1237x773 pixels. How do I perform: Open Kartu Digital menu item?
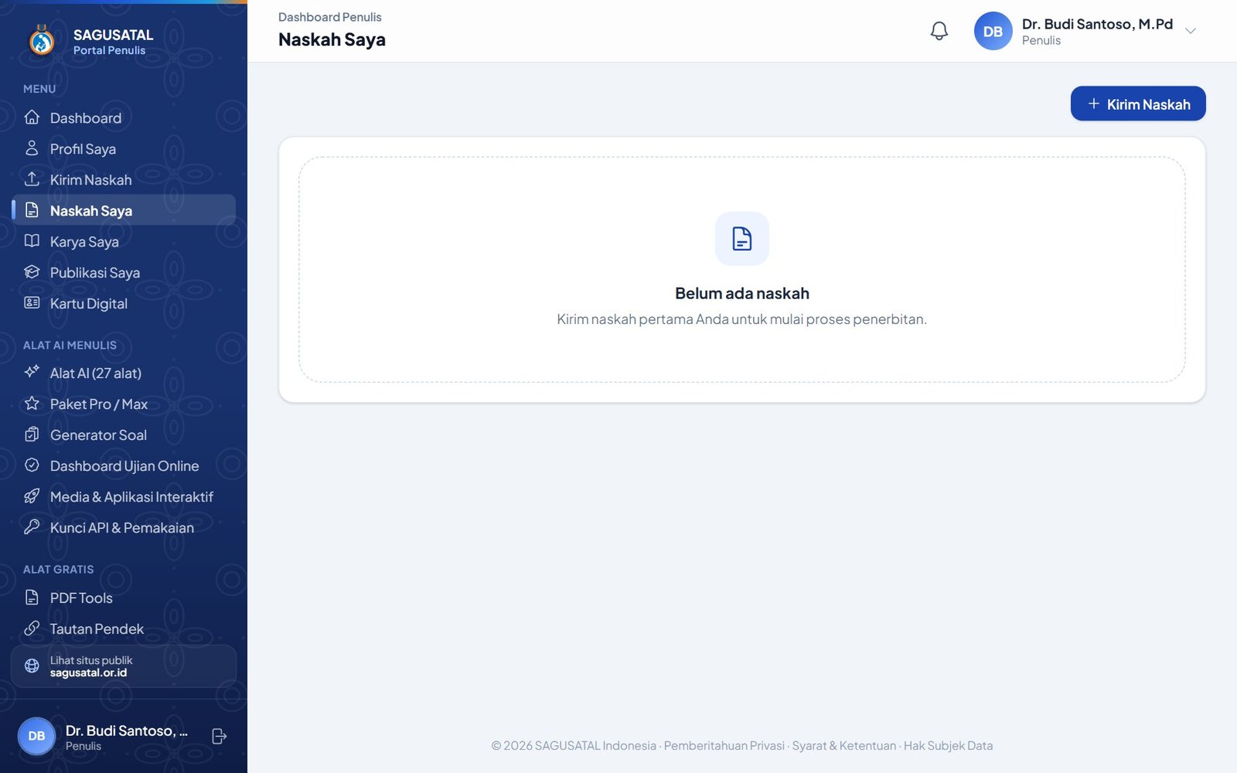click(124, 303)
